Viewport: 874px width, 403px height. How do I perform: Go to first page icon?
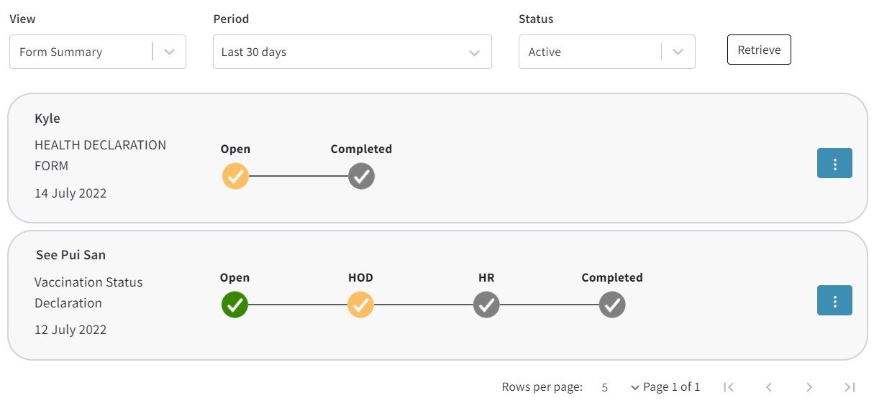728,387
